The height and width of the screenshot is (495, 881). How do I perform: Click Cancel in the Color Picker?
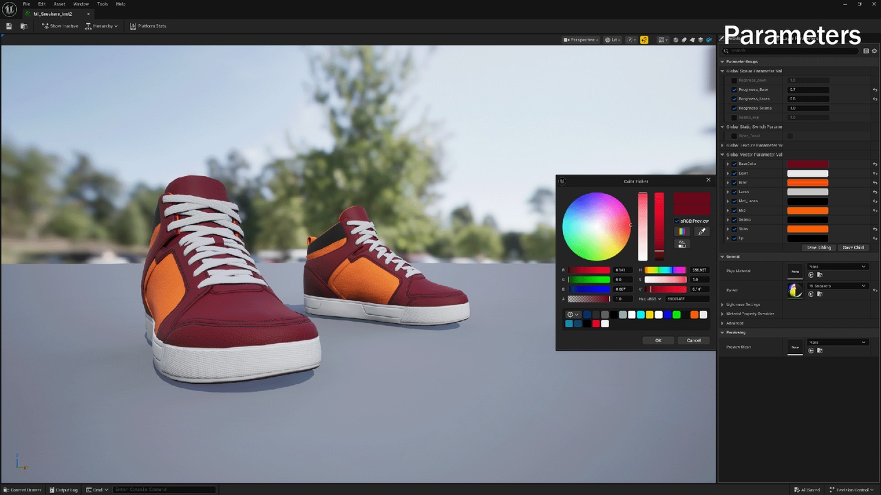click(x=694, y=340)
